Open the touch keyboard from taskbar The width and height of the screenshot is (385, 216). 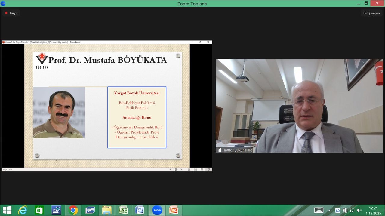pyautogui.click(x=319, y=210)
